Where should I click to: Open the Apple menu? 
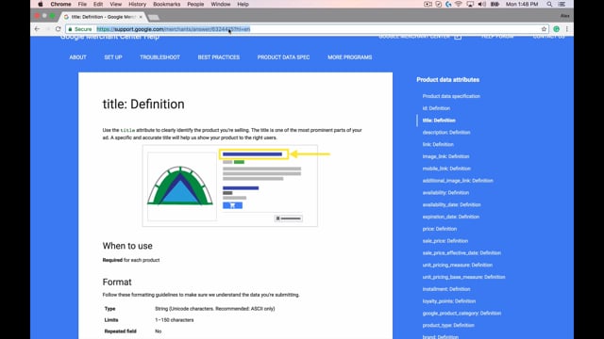pyautogui.click(x=41, y=4)
